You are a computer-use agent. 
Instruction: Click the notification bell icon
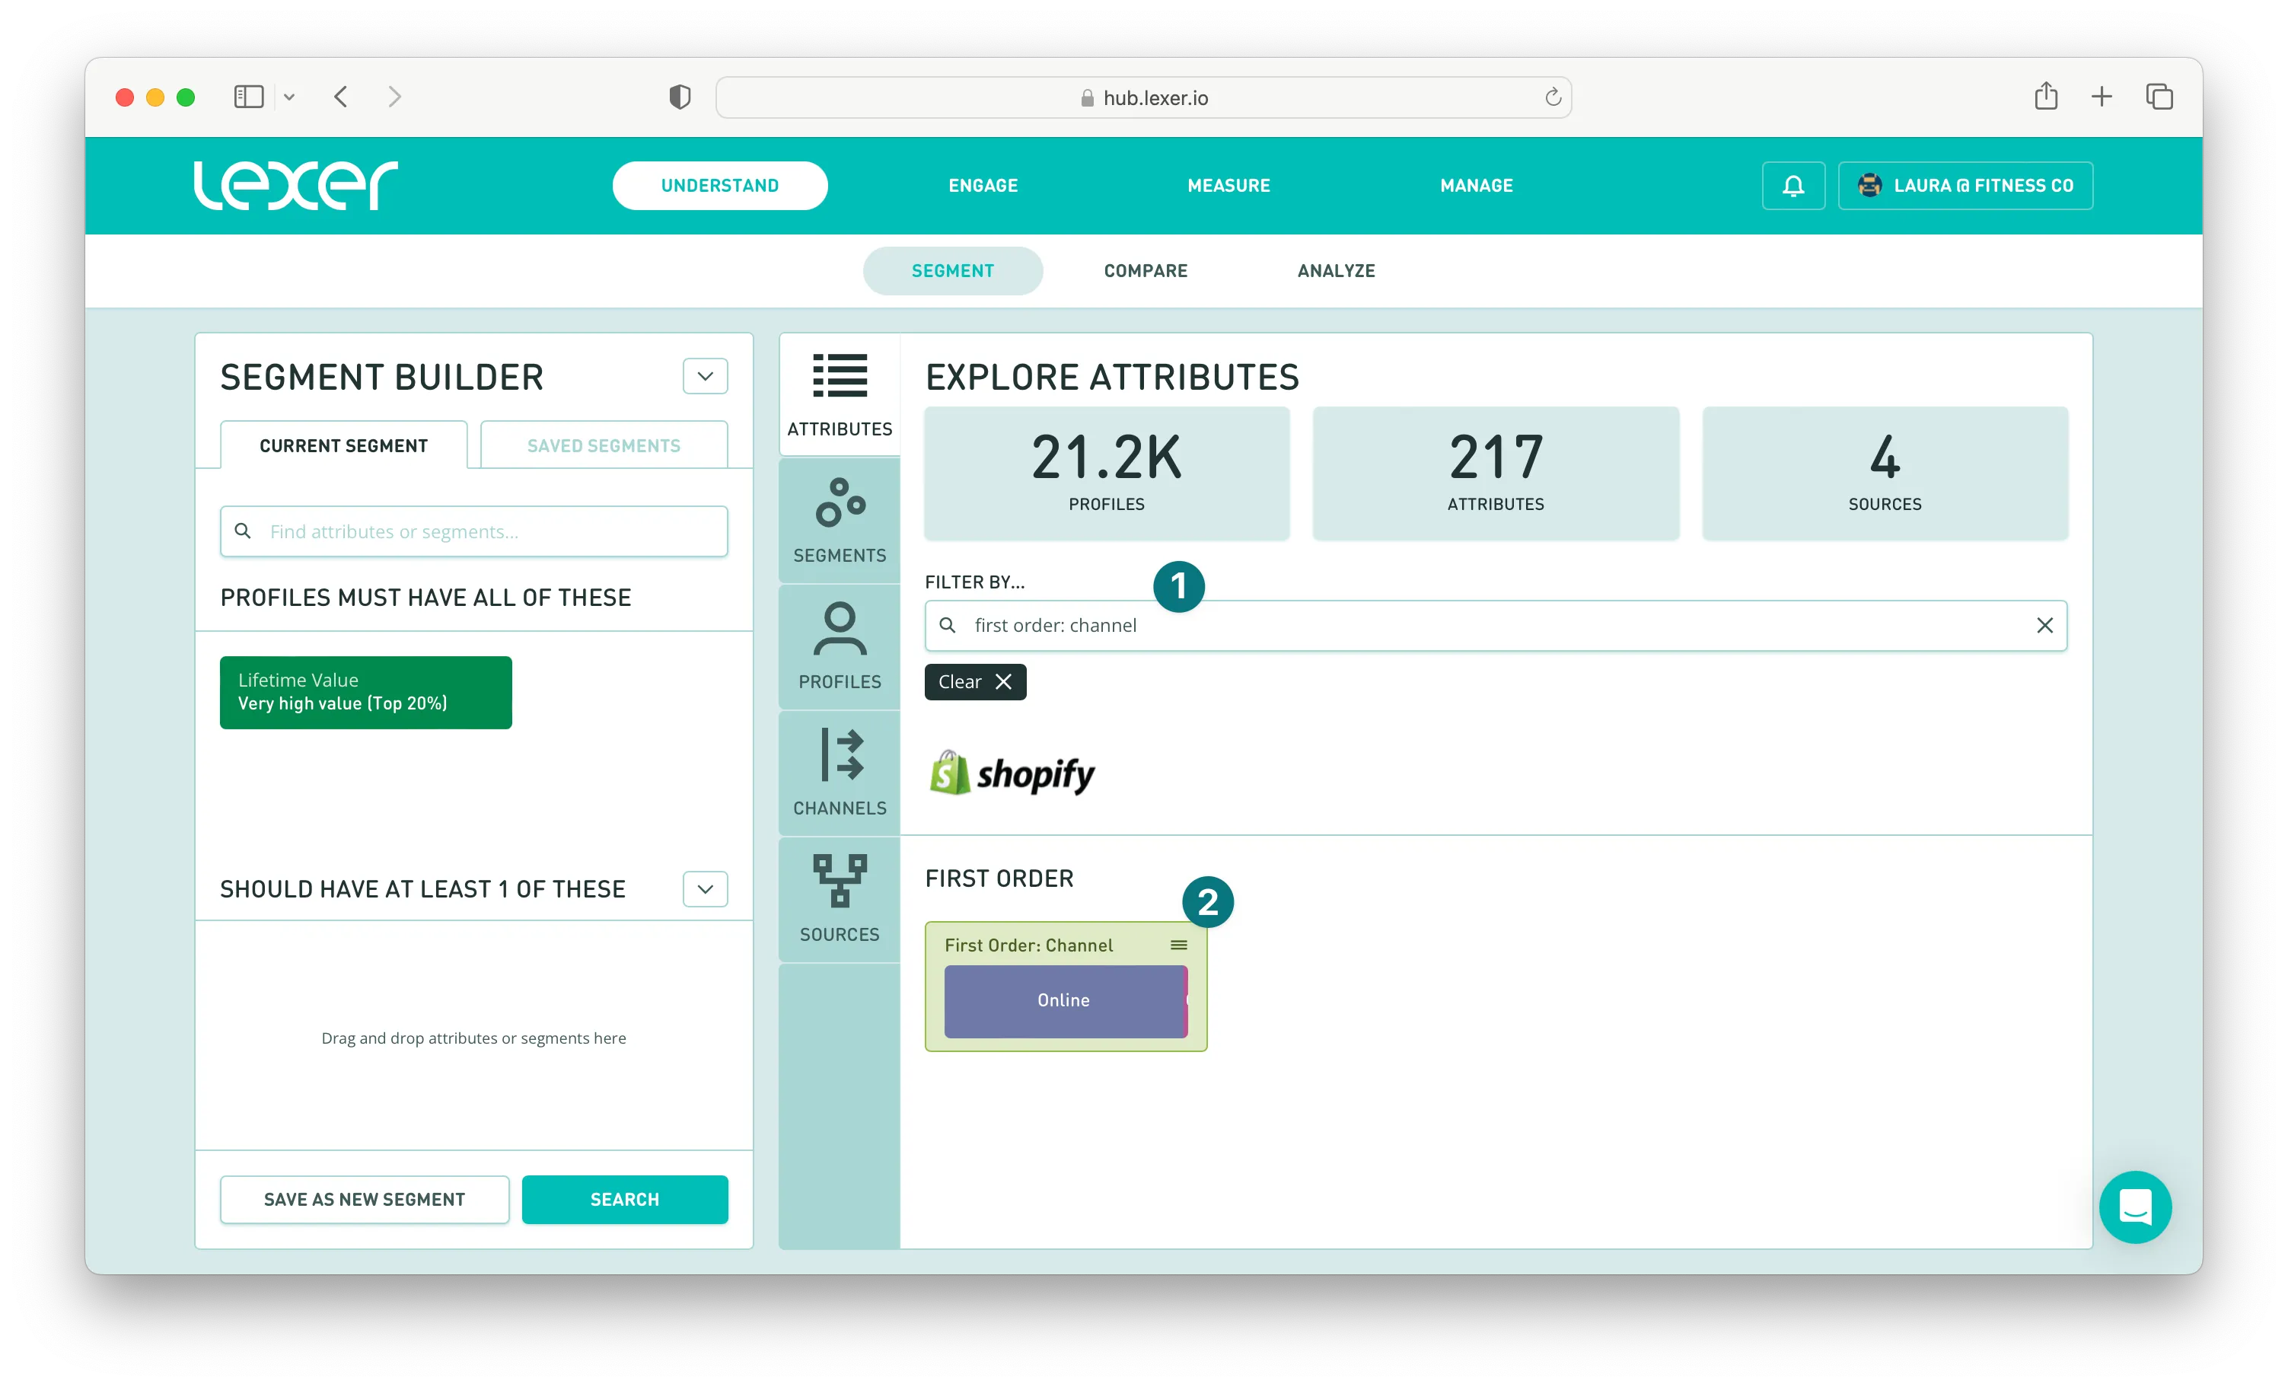click(1793, 186)
